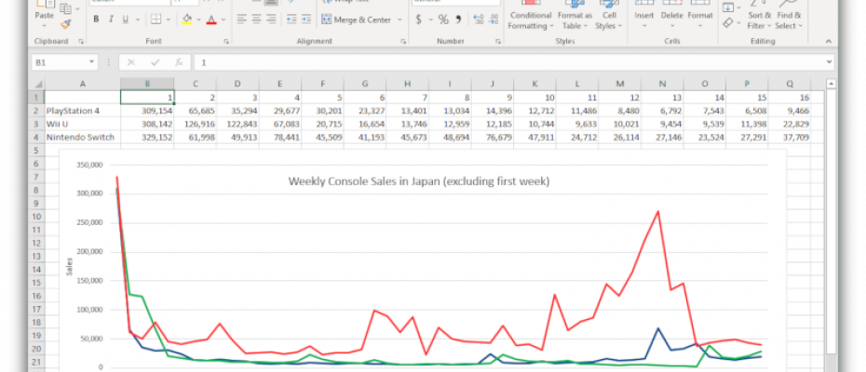Select cell A3 Wii U
The height and width of the screenshot is (372, 866).
pos(83,124)
